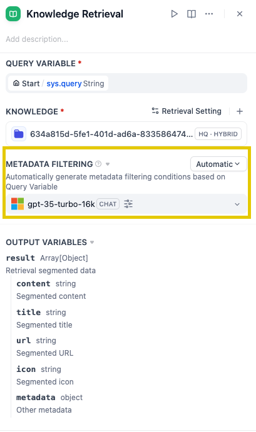This screenshot has height=432, width=256.
Task: Click the Segmented URL description text
Action: tap(44, 353)
